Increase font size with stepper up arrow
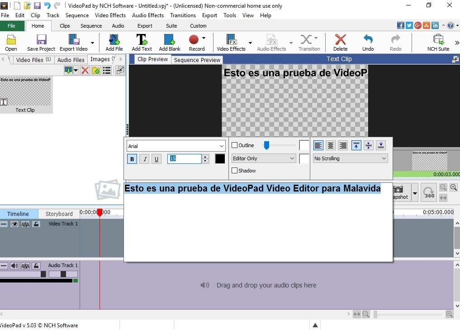Screen dimensions: 460x330 pos(205,157)
